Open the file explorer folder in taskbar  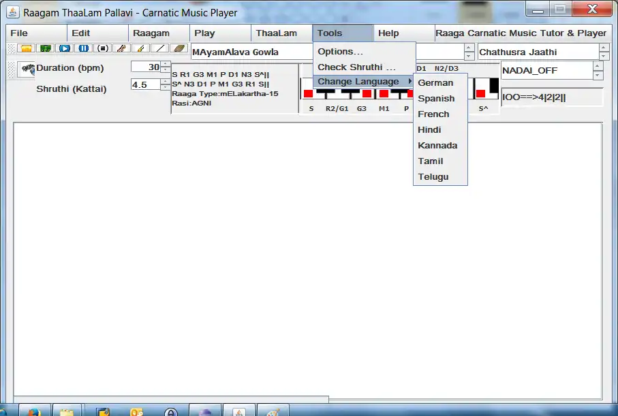pyautogui.click(x=67, y=411)
